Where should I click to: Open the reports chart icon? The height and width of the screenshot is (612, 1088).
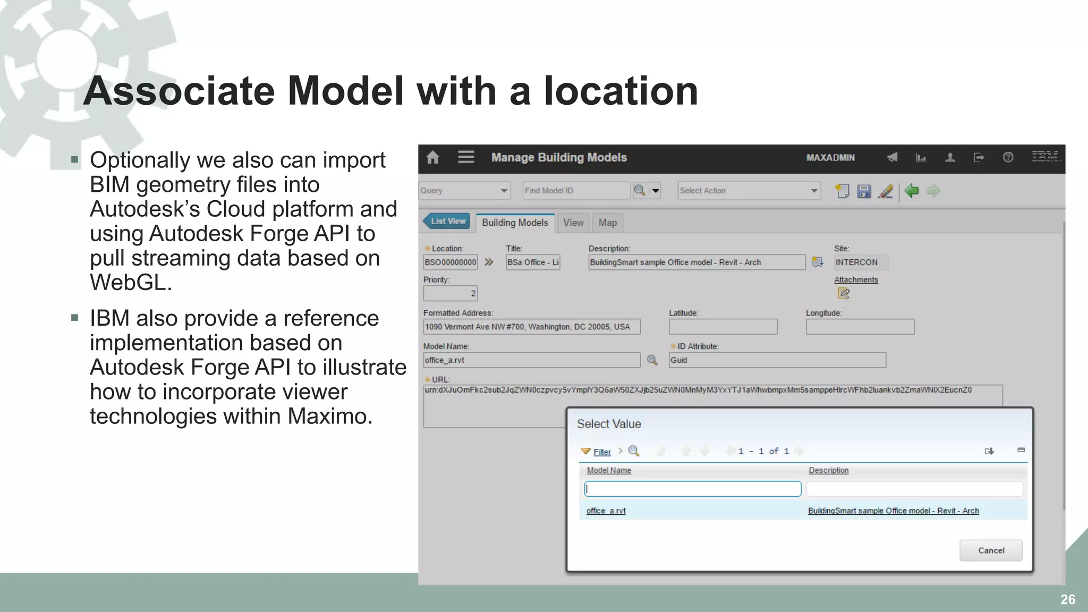click(x=921, y=157)
